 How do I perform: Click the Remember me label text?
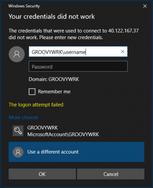[54, 92]
